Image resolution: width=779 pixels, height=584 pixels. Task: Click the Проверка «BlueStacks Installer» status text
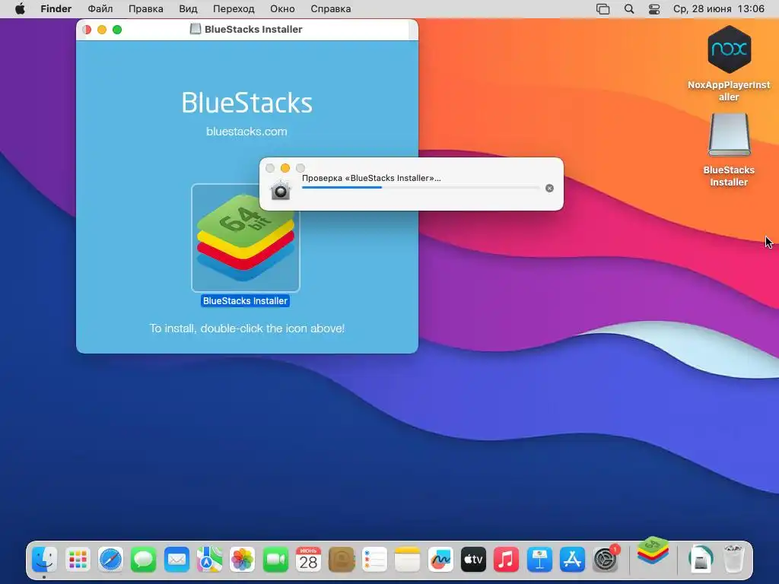[x=371, y=178]
